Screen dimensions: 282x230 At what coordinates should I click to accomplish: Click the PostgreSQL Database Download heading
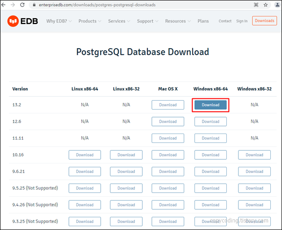click(142, 52)
